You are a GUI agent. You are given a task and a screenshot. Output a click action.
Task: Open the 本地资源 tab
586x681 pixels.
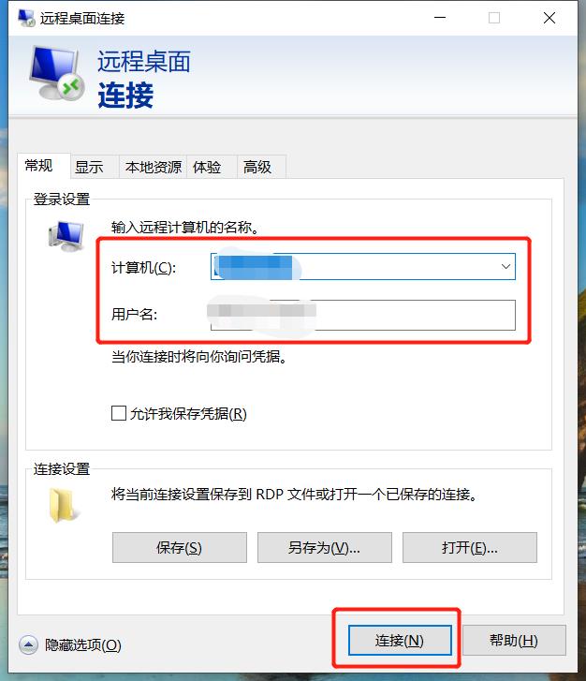(153, 168)
